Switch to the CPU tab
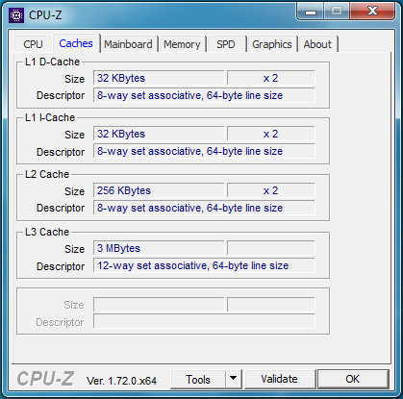Screen dimensions: 403x399 pos(33,44)
